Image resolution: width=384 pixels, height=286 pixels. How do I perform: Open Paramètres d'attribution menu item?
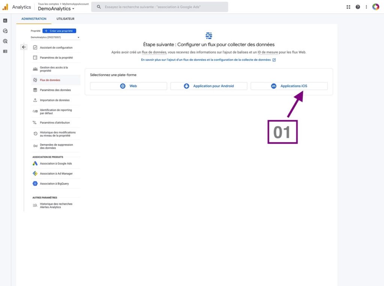tap(56, 123)
